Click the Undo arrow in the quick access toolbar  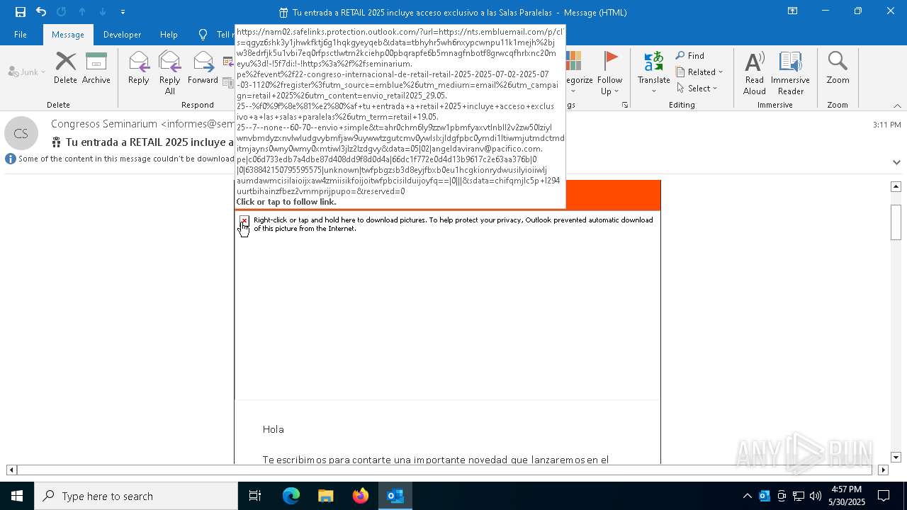41,12
